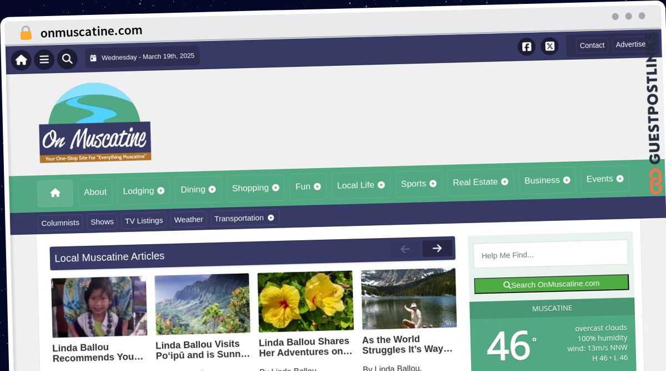Viewport: 666px width, 371px height.
Task: Click the lake and mountains thumbnail
Action: [x=409, y=299]
